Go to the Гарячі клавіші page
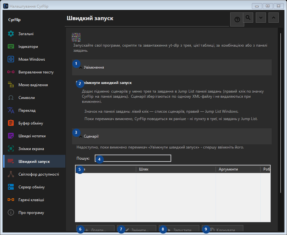Image resolution: width=287 pixels, height=235 pixels. tap(34, 200)
